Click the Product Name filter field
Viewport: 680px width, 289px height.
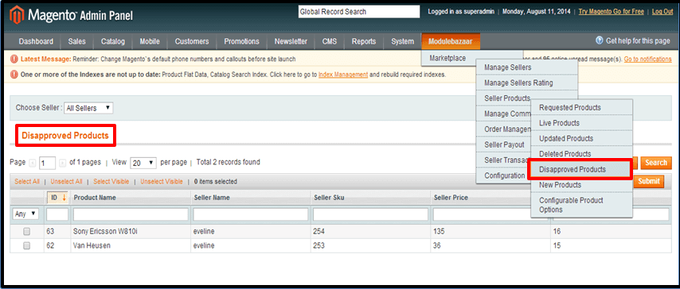[x=131, y=214]
